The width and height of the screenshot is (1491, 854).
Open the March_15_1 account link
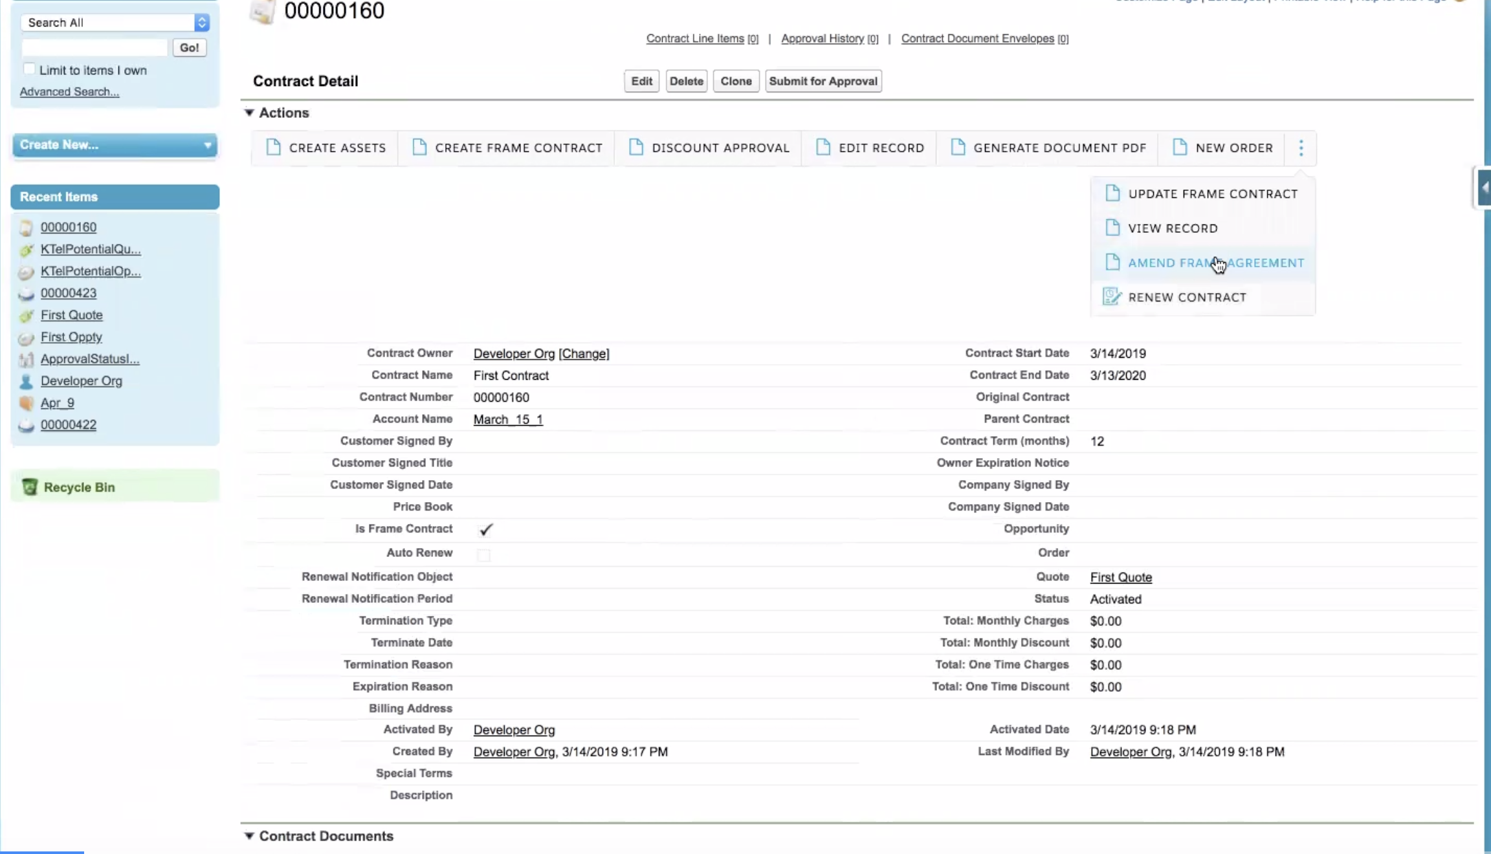point(508,419)
